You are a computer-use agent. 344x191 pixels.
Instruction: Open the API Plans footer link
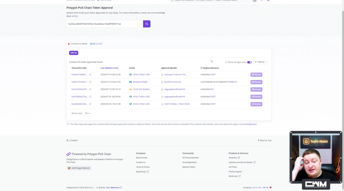point(233,167)
